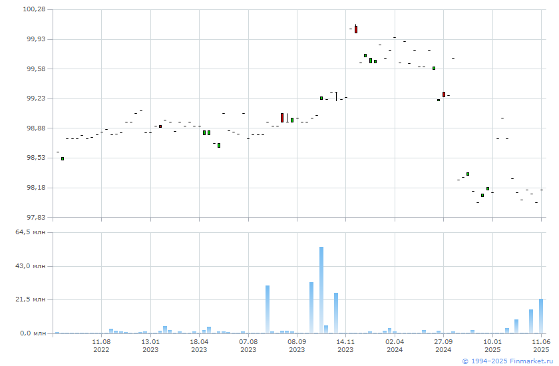Select the 21,5 млн volume axis value

click(x=31, y=299)
